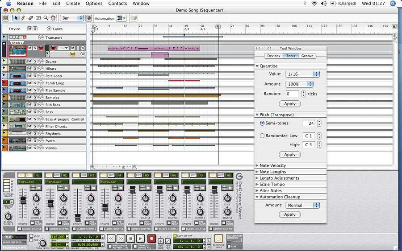The height and width of the screenshot is (251, 402).
Task: Select the Semi-tones radio button
Action: [262, 123]
